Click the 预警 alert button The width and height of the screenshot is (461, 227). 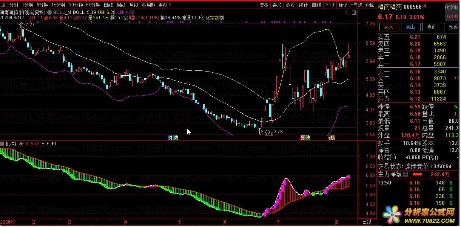pyautogui.click(x=452, y=27)
